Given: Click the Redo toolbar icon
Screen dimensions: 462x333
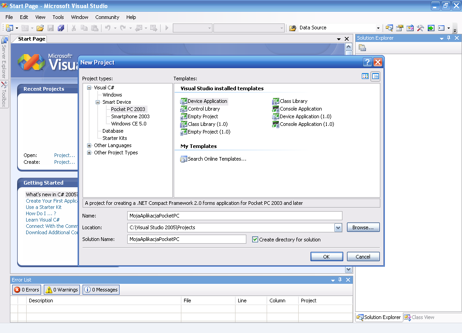Looking at the screenshot, I should click(123, 28).
